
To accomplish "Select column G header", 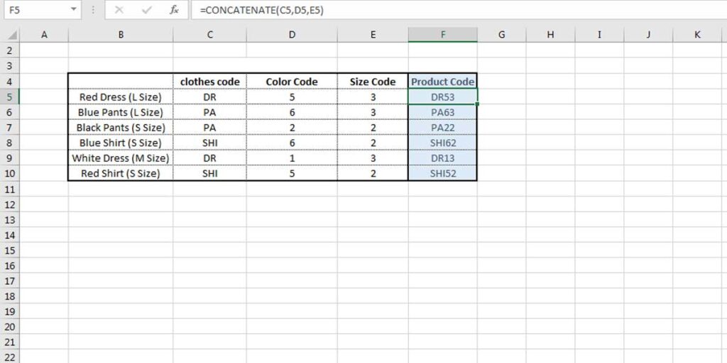I will click(501, 35).
